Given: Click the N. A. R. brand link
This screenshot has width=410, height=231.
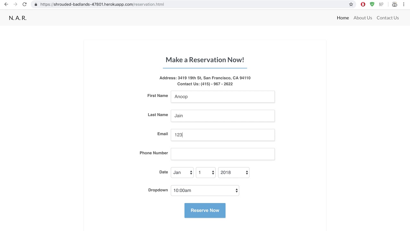Looking at the screenshot, I should (x=18, y=18).
